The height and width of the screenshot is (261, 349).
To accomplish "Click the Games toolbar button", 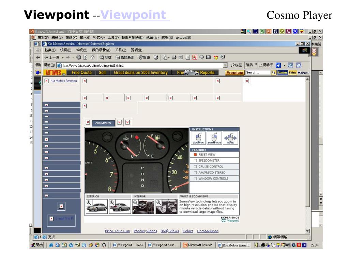I will pyautogui.click(x=283, y=73).
